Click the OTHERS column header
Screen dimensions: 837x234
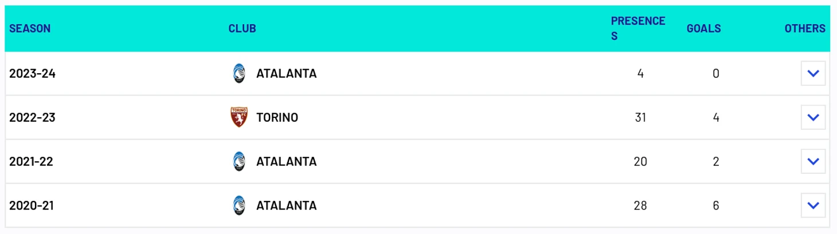805,29
